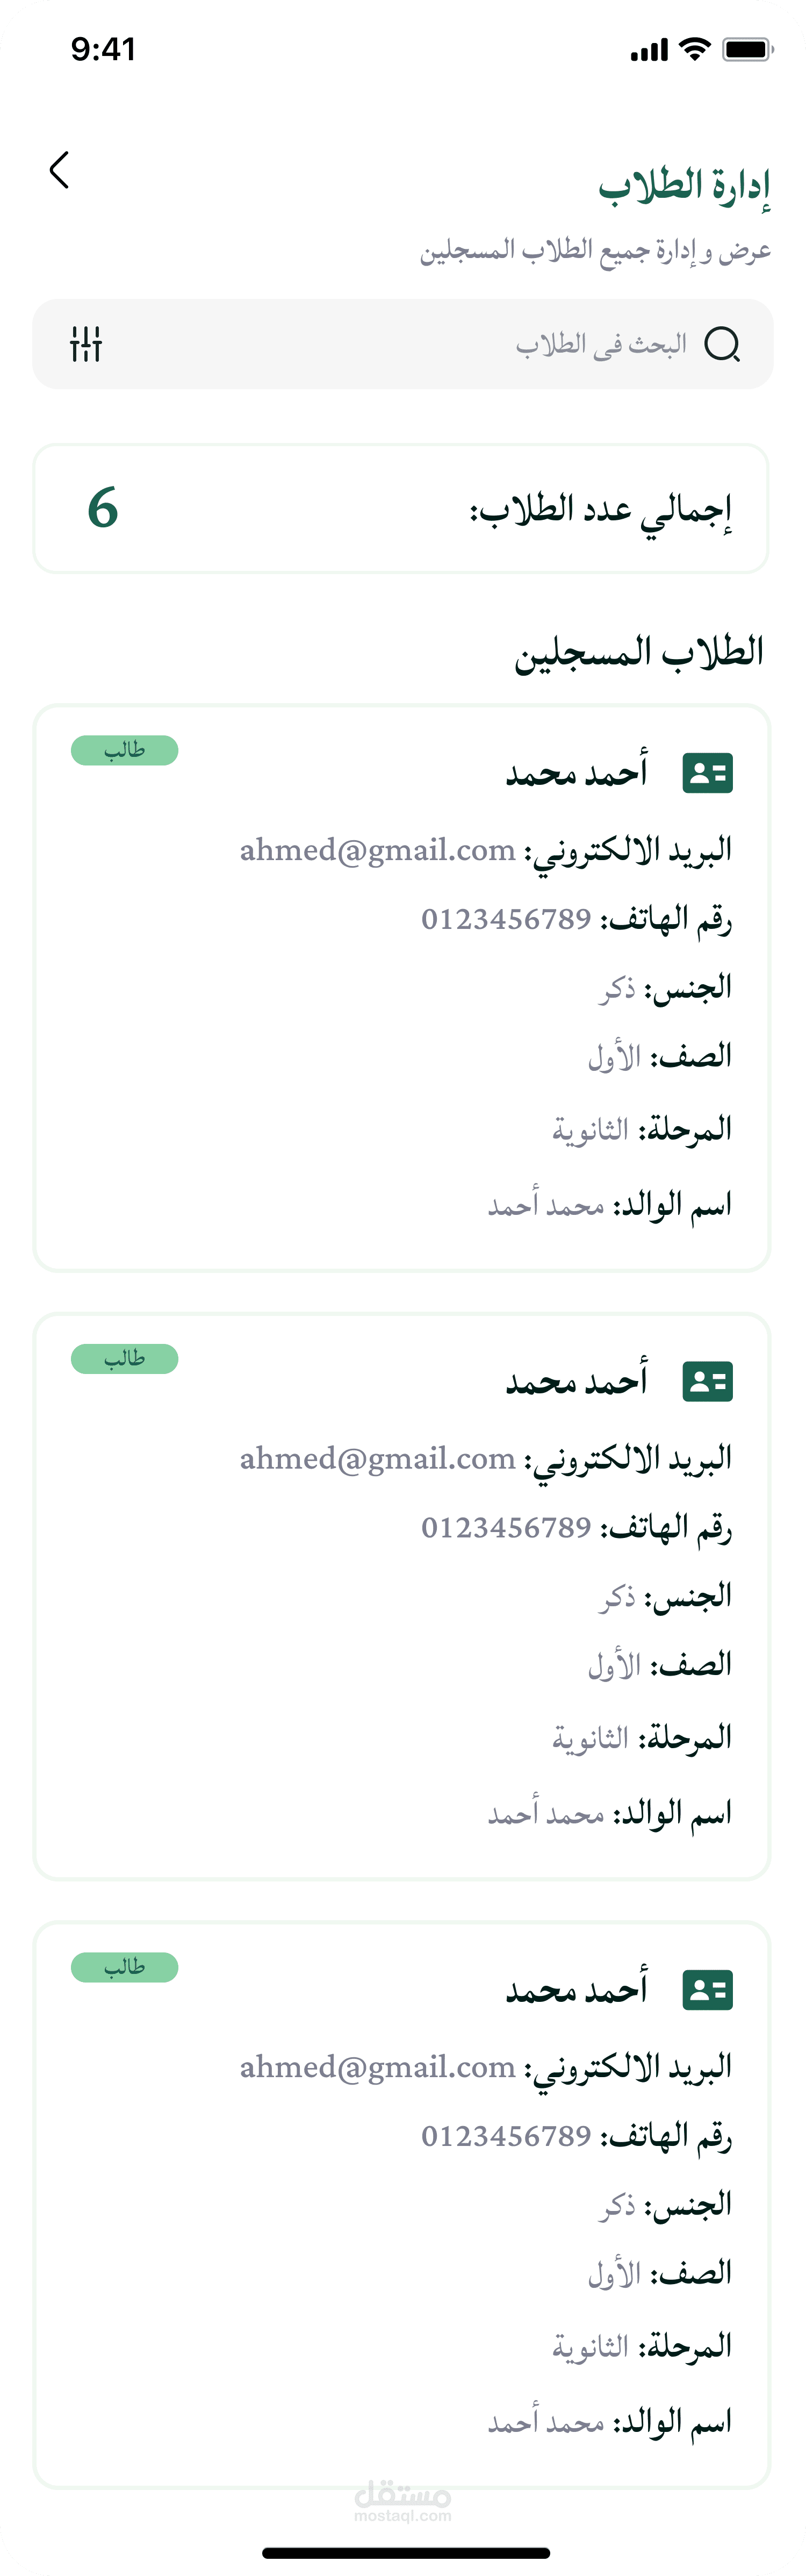Tap the Wi-Fi status icon
The width and height of the screenshot is (806, 2576).
[694, 49]
